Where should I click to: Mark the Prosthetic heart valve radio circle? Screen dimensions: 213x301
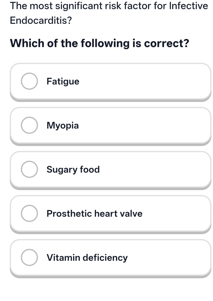tap(29, 213)
